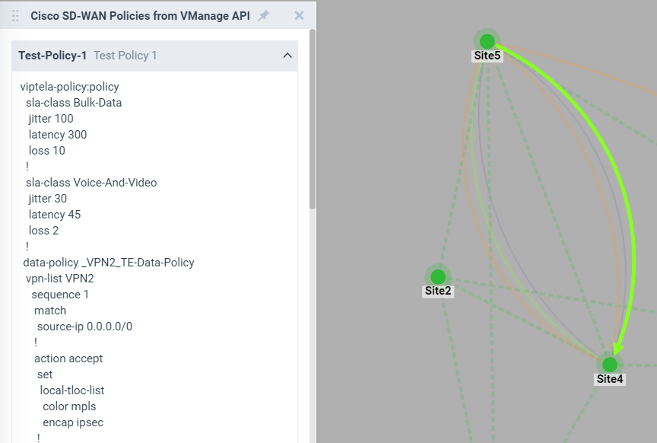Click the vpn-list VPN2 line

click(60, 279)
